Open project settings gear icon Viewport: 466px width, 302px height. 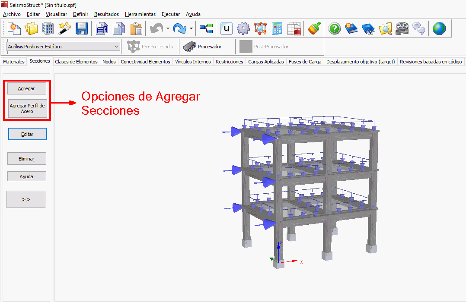[x=243, y=29]
